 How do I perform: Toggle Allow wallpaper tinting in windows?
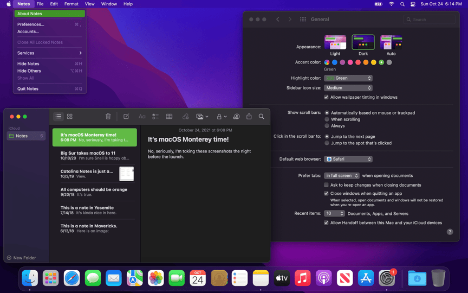(x=326, y=97)
